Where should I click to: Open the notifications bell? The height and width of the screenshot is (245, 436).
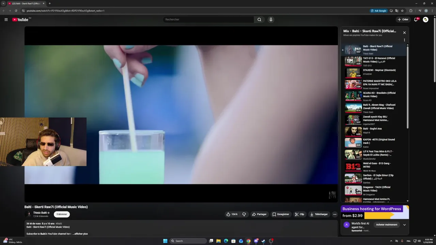[416, 19]
